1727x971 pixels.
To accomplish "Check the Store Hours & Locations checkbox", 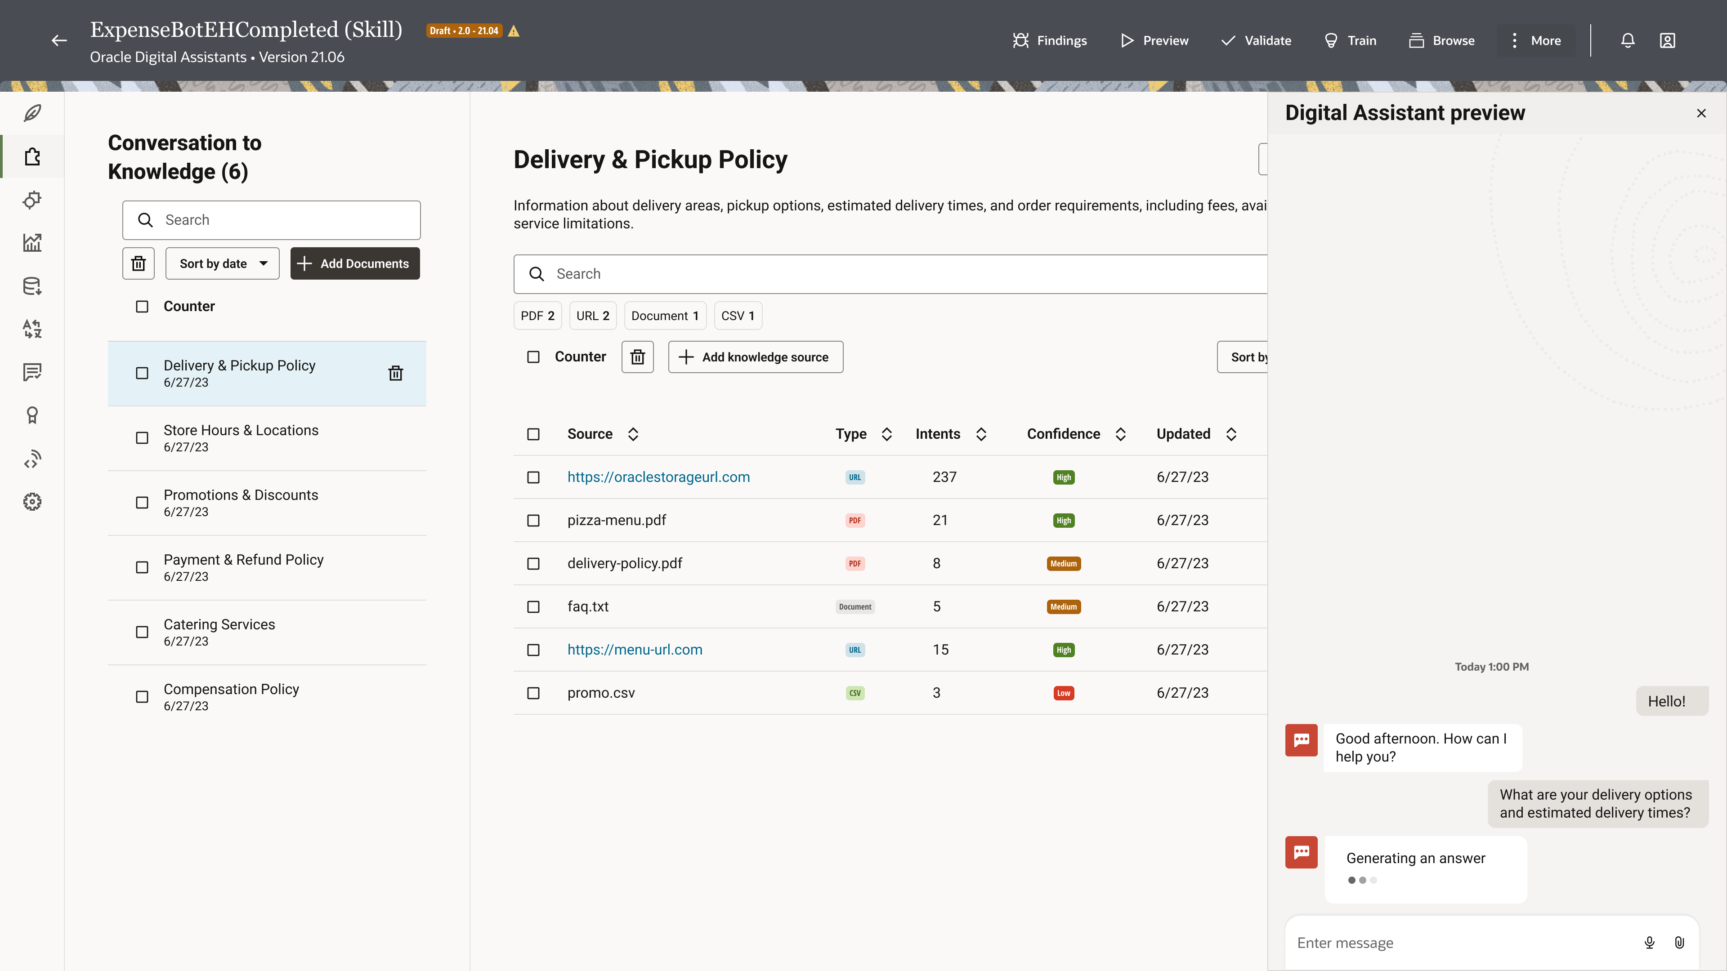I will point(142,438).
